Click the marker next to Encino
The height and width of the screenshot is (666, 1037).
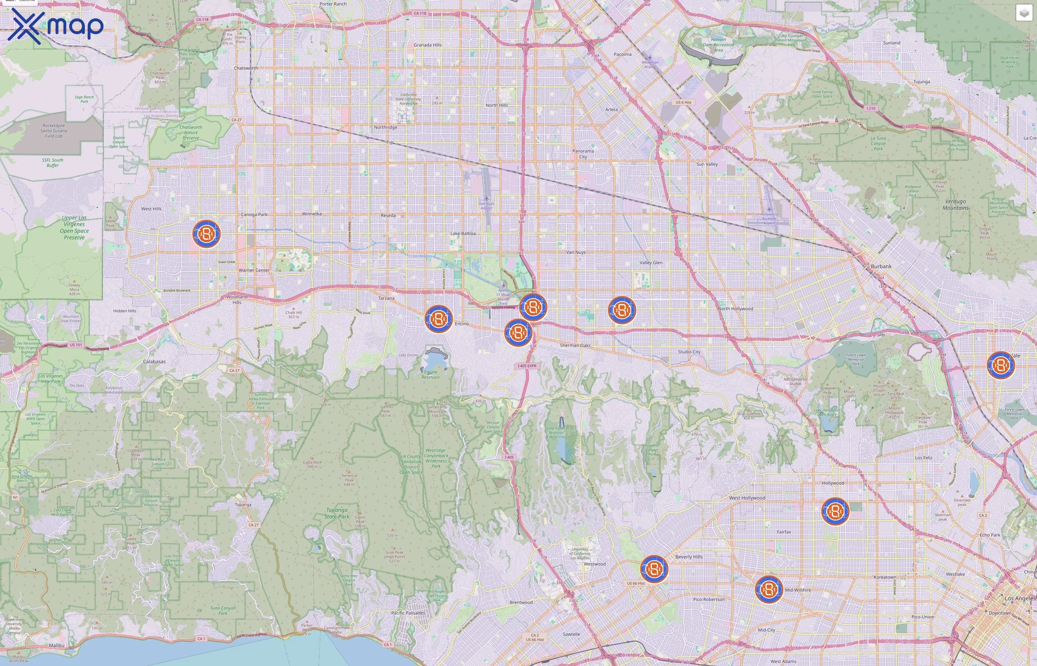pyautogui.click(x=439, y=320)
